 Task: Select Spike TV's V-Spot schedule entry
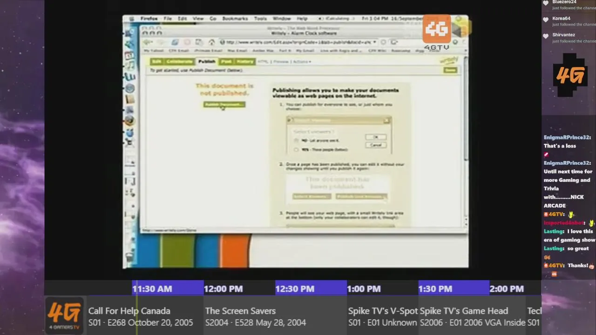point(382,316)
